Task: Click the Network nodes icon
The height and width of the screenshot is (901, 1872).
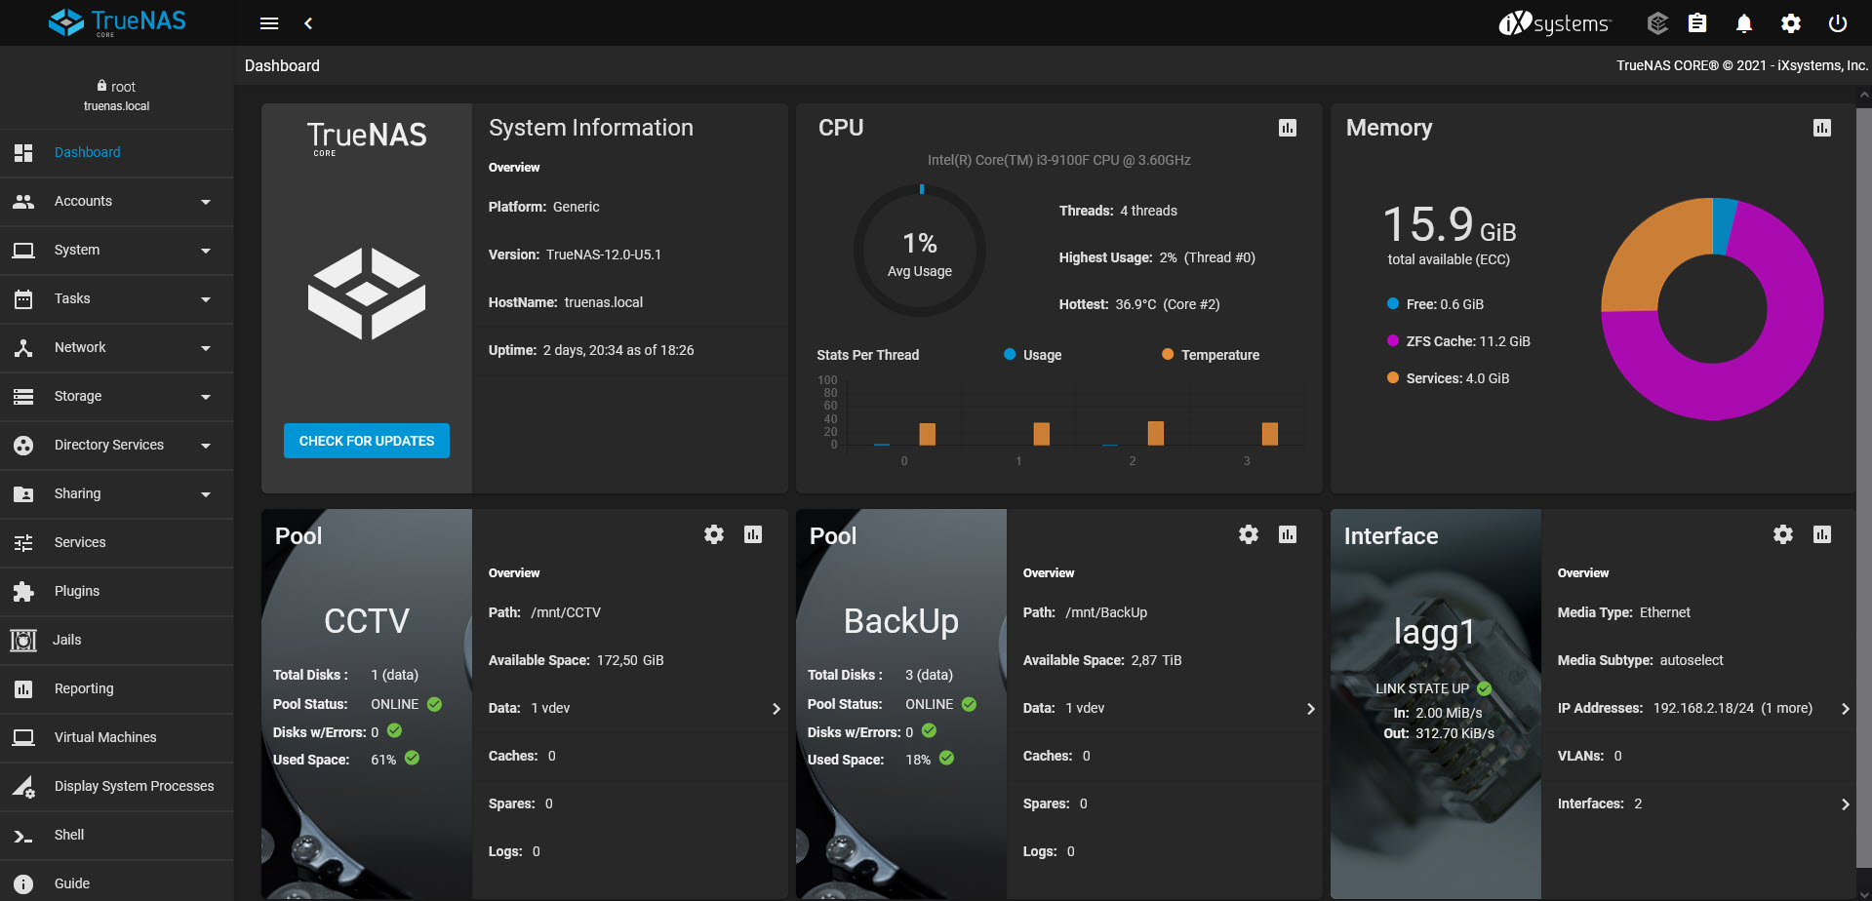Action: click(x=23, y=348)
